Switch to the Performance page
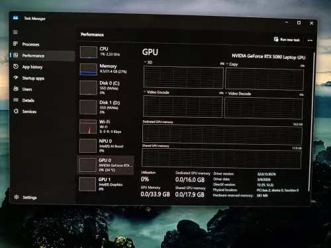331x248 pixels. (42, 56)
